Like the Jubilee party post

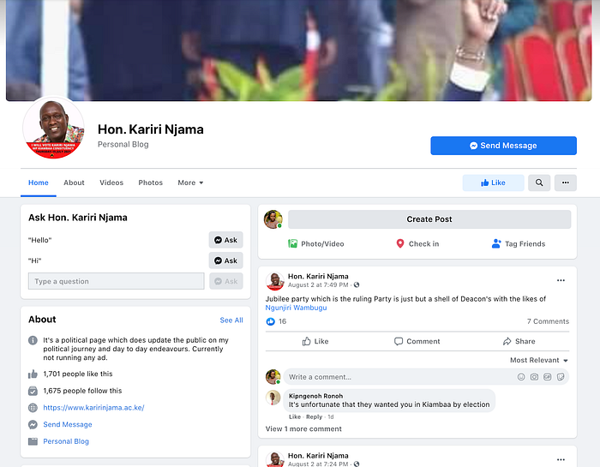pyautogui.click(x=315, y=341)
